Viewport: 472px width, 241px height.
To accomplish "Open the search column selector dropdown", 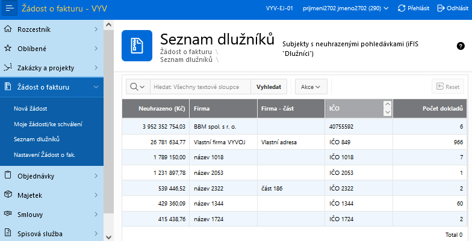I will point(137,87).
